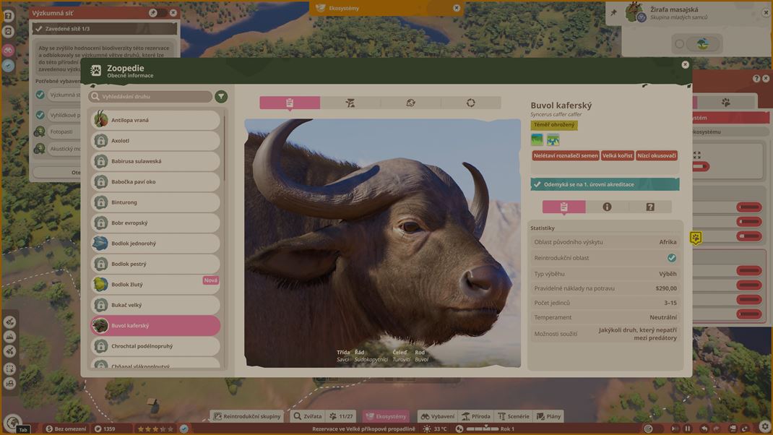Select Babočka paví oko entry
Screen dimensions: 773x435
[x=155, y=181]
